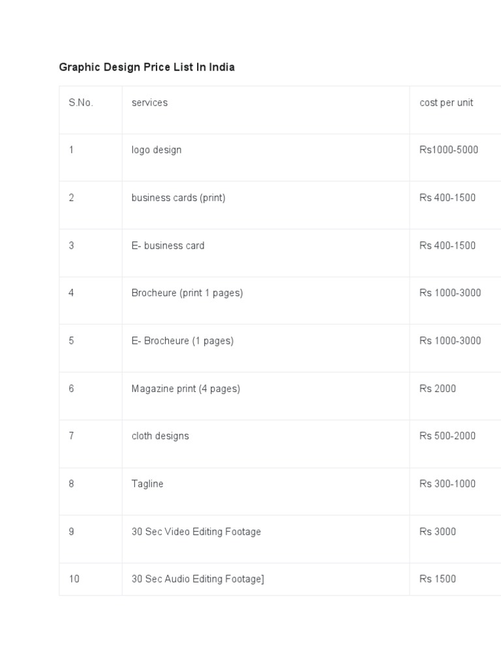Viewport: 501px width, 668px height.
Task: Click the "cloth designs" service cell
Action: (x=160, y=436)
